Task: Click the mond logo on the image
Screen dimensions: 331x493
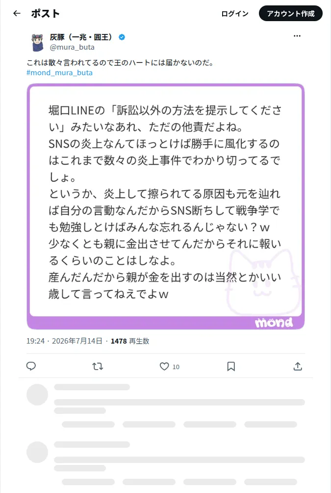Action: (274, 322)
